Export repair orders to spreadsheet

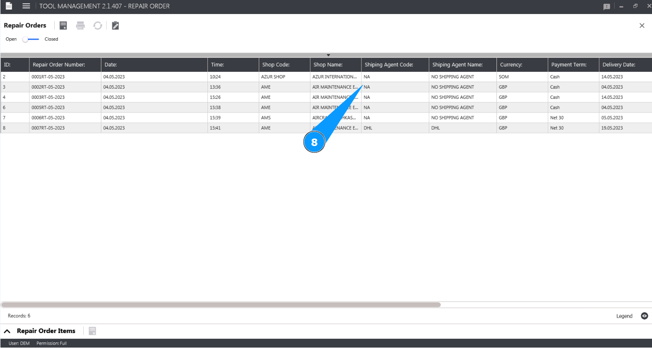(x=64, y=26)
